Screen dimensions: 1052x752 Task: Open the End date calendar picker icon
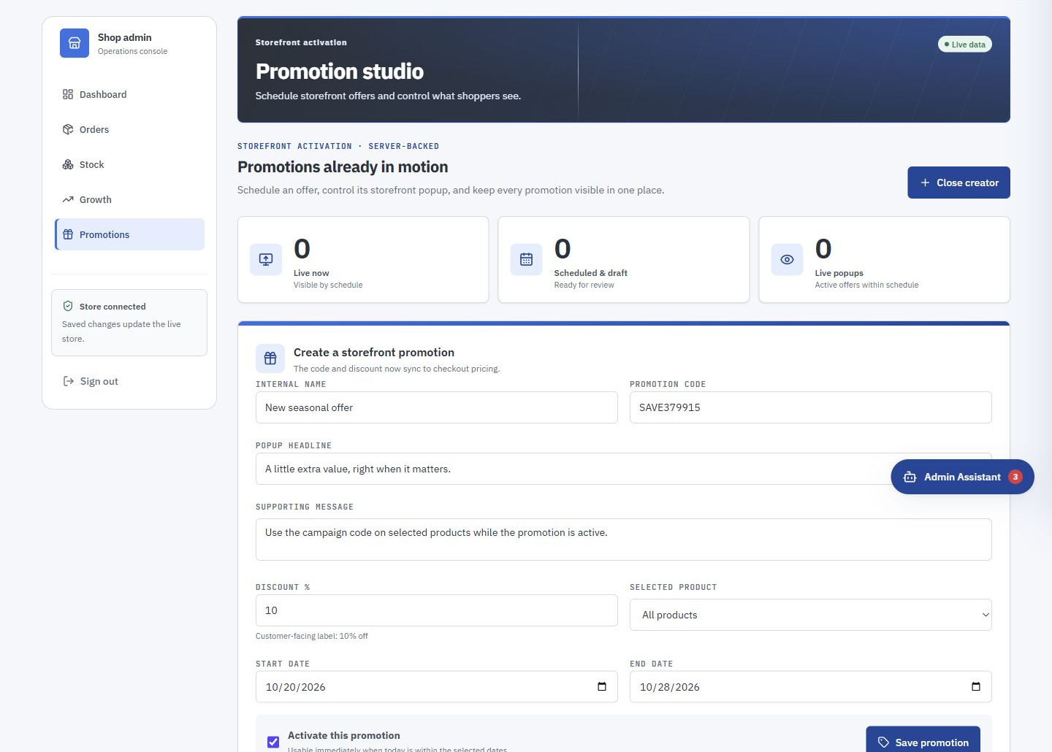pyautogui.click(x=976, y=686)
